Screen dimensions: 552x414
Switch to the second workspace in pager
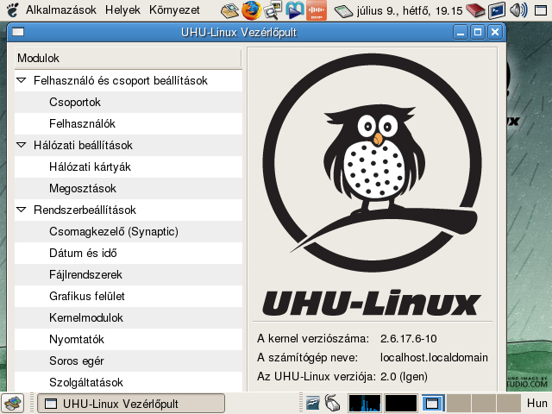click(459, 404)
